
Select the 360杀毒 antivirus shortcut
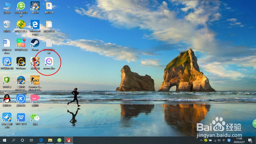(7, 82)
